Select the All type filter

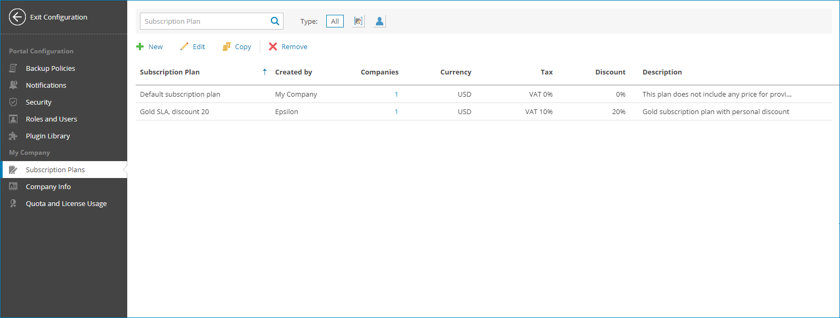click(335, 21)
